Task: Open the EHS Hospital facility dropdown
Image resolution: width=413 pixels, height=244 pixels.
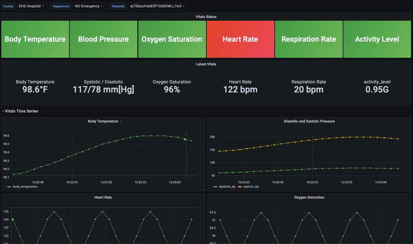Action: click(32, 6)
